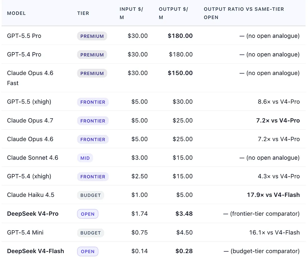308x262 pixels.
Task: Click the PREMIUM badge for Claude Opus 4.6 Fast
Action: pos(92,73)
